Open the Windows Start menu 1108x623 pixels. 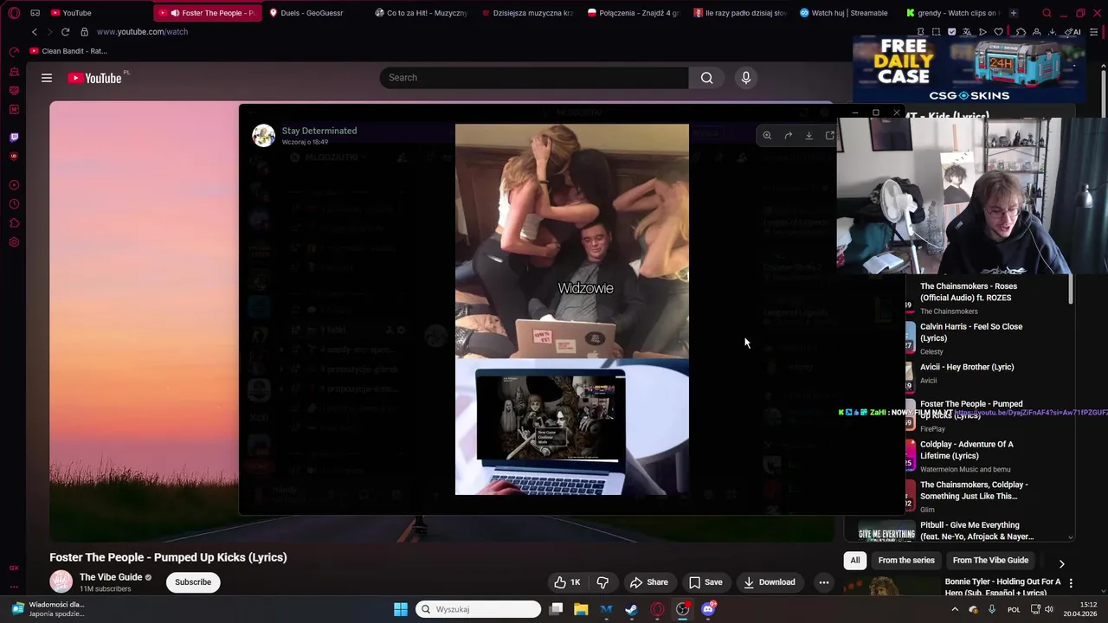[x=400, y=609]
